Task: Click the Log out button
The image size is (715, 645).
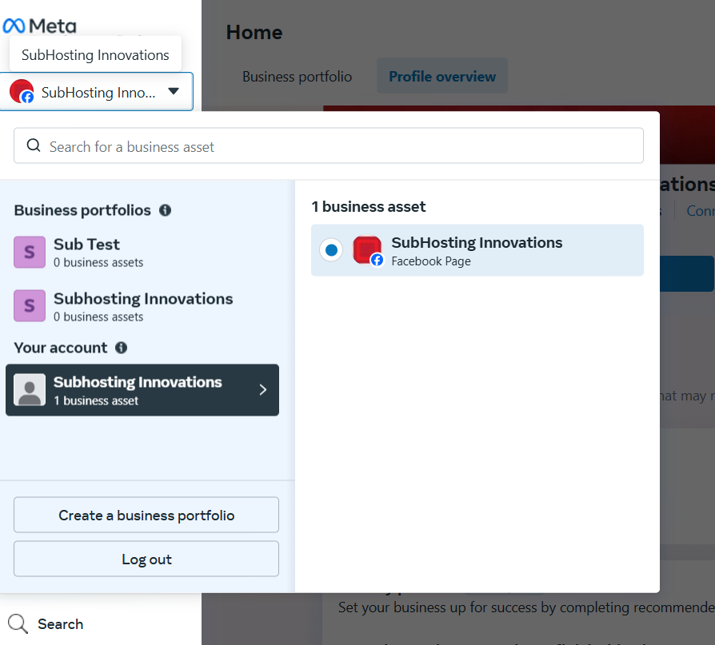Action: click(146, 559)
